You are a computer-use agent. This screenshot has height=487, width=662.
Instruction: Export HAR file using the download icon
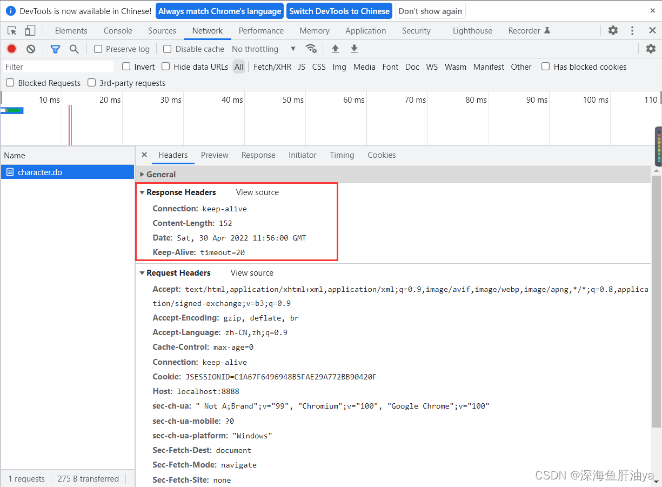(354, 49)
